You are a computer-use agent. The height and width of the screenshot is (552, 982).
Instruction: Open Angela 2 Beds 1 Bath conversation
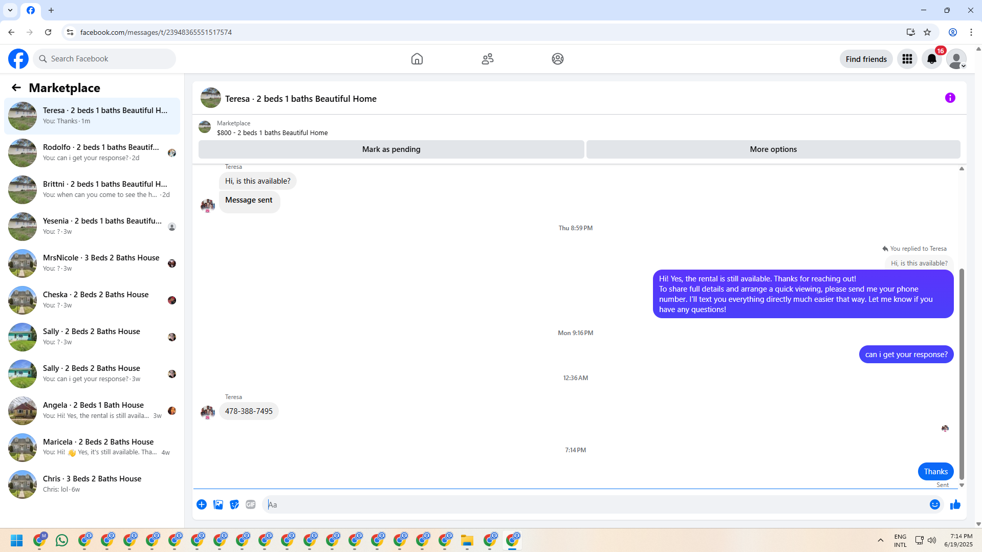pos(92,411)
